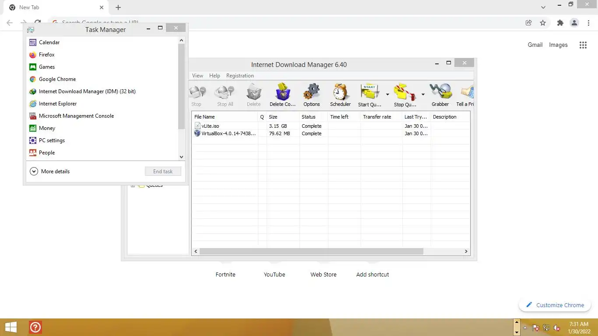Image resolution: width=598 pixels, height=336 pixels.
Task: Select the People entry in Task Manager
Action: click(102, 153)
